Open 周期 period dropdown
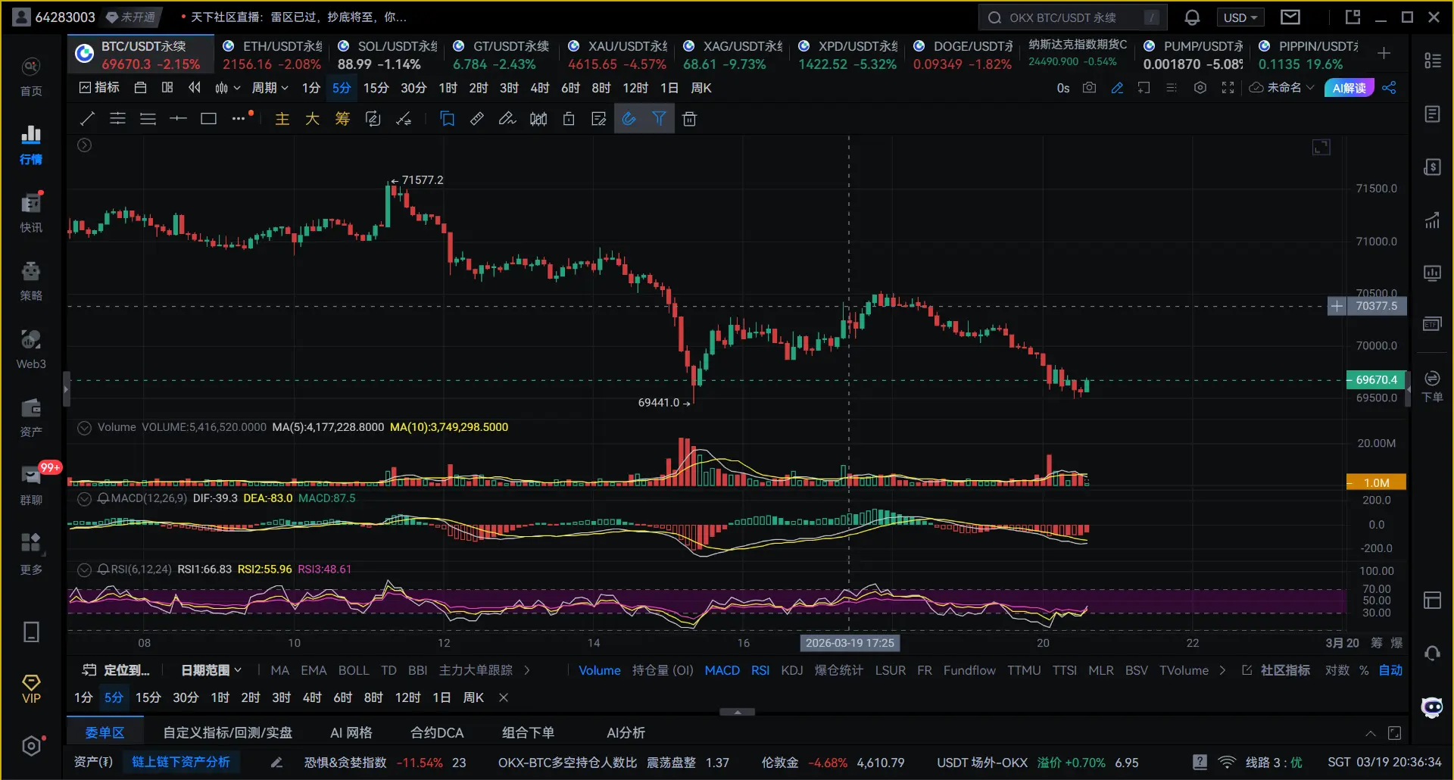The height and width of the screenshot is (780, 1454). 270,88
